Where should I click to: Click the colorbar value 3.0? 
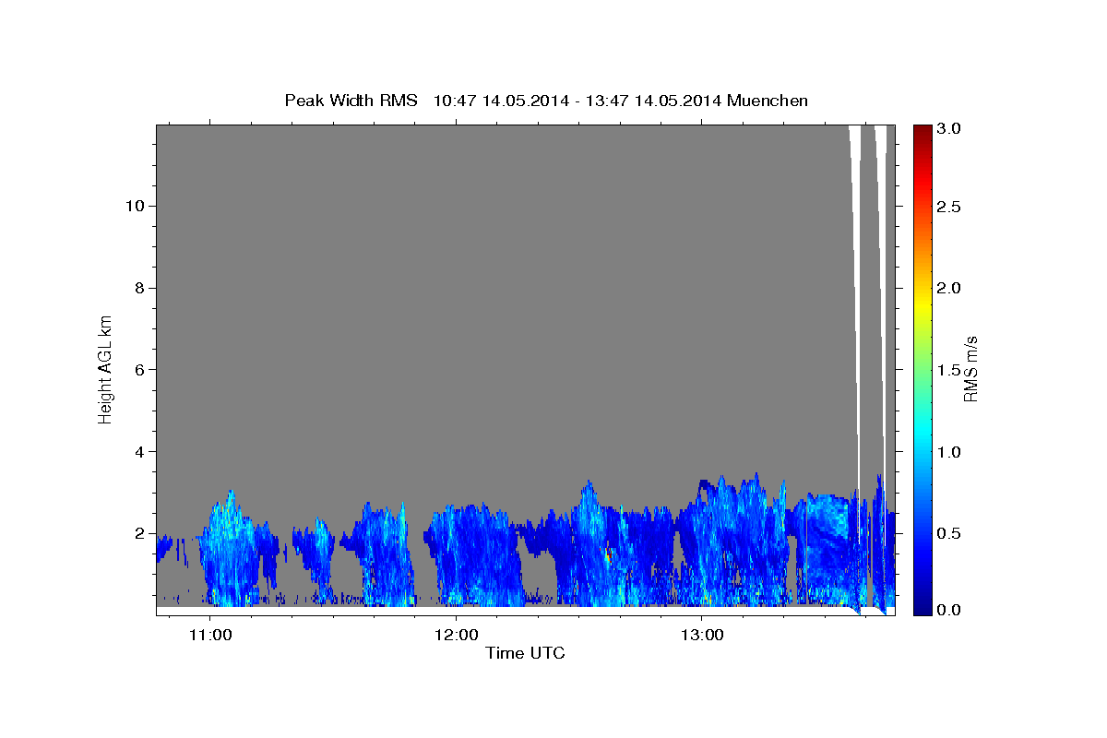(948, 129)
